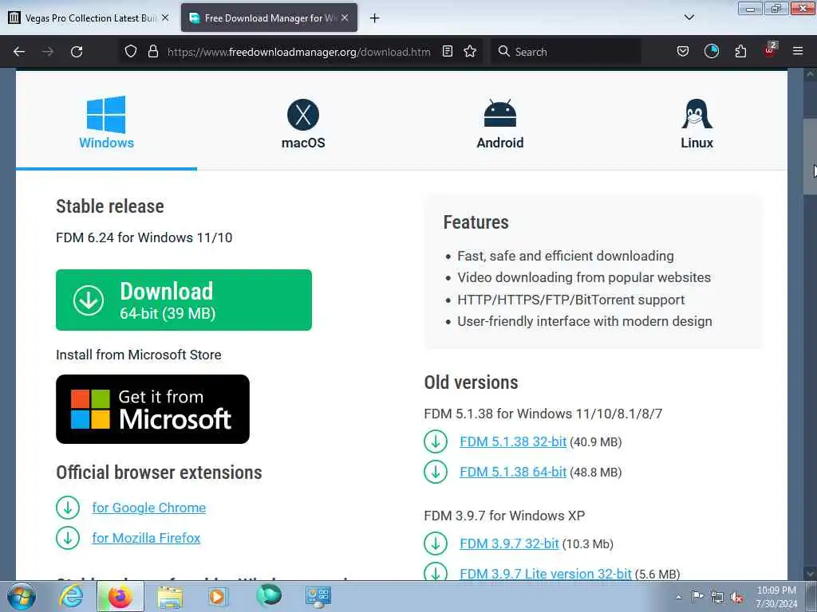
Task: Click download arrow icon beside FDM 5.1.38 64-bit
Action: coord(436,472)
